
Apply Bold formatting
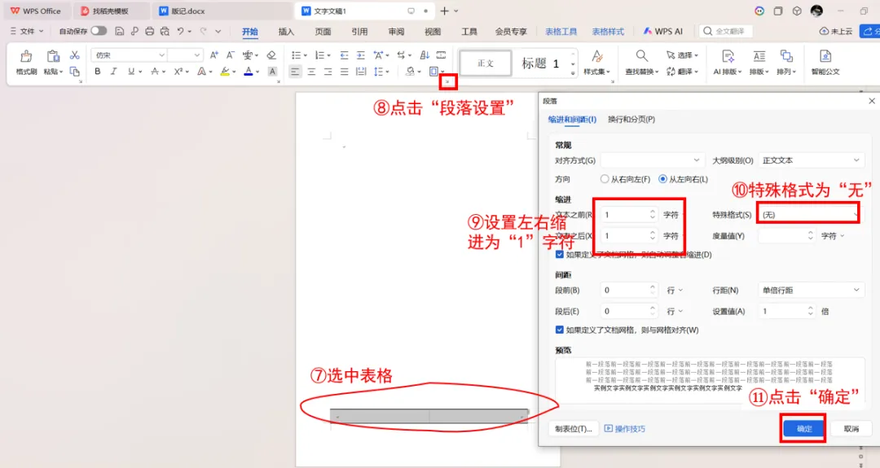click(98, 71)
